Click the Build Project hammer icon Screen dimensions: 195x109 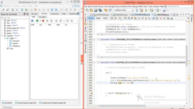[x=137, y=10]
